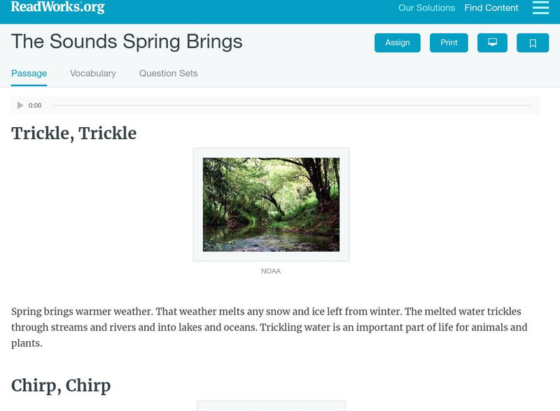Open the Find Content link
560x411 pixels.
(491, 8)
